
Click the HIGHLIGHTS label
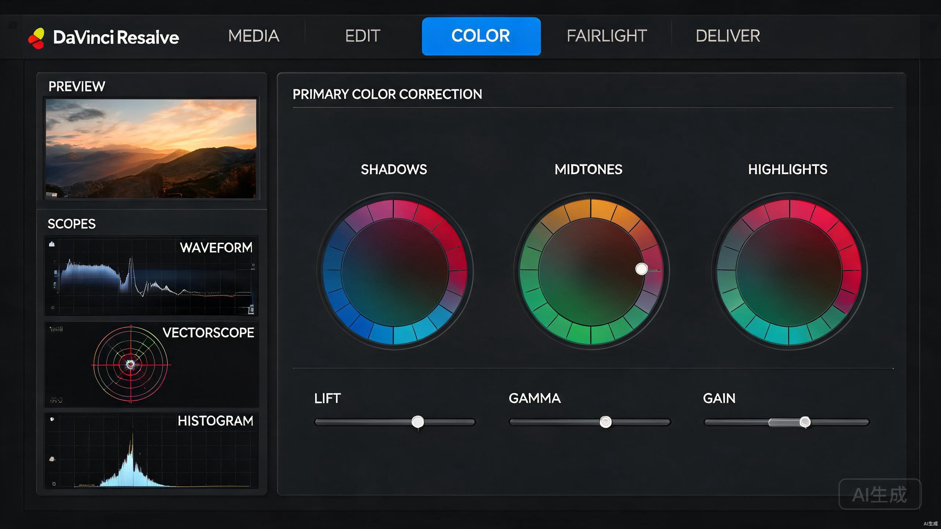[788, 169]
